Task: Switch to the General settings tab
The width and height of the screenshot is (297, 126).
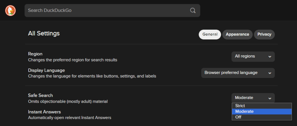Action: click(210, 35)
